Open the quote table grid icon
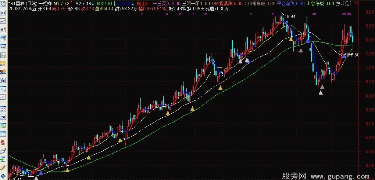The image size is (375, 180). 3,13
